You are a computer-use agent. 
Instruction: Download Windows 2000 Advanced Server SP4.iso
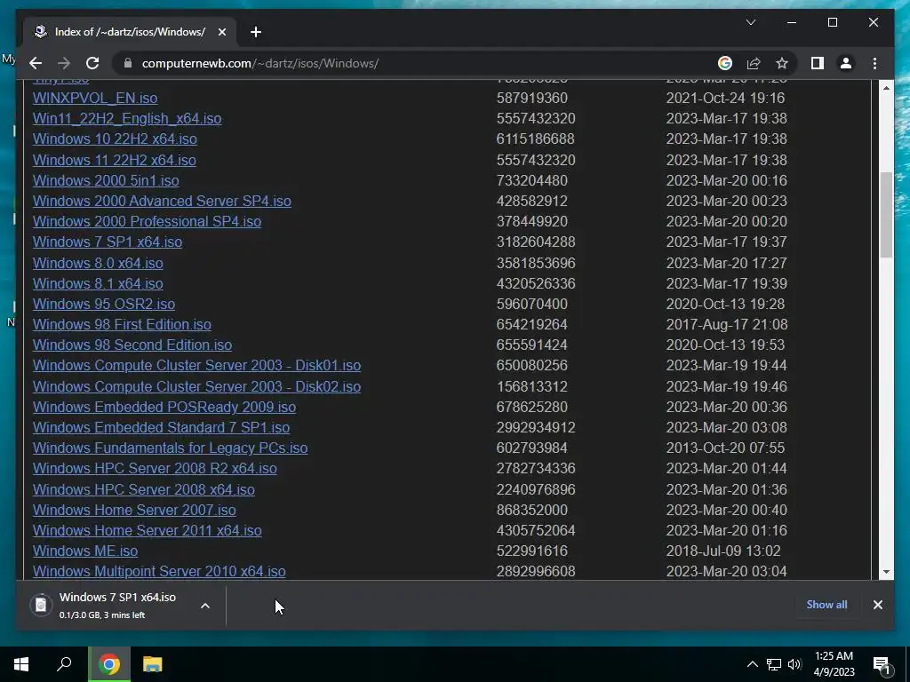(x=162, y=202)
